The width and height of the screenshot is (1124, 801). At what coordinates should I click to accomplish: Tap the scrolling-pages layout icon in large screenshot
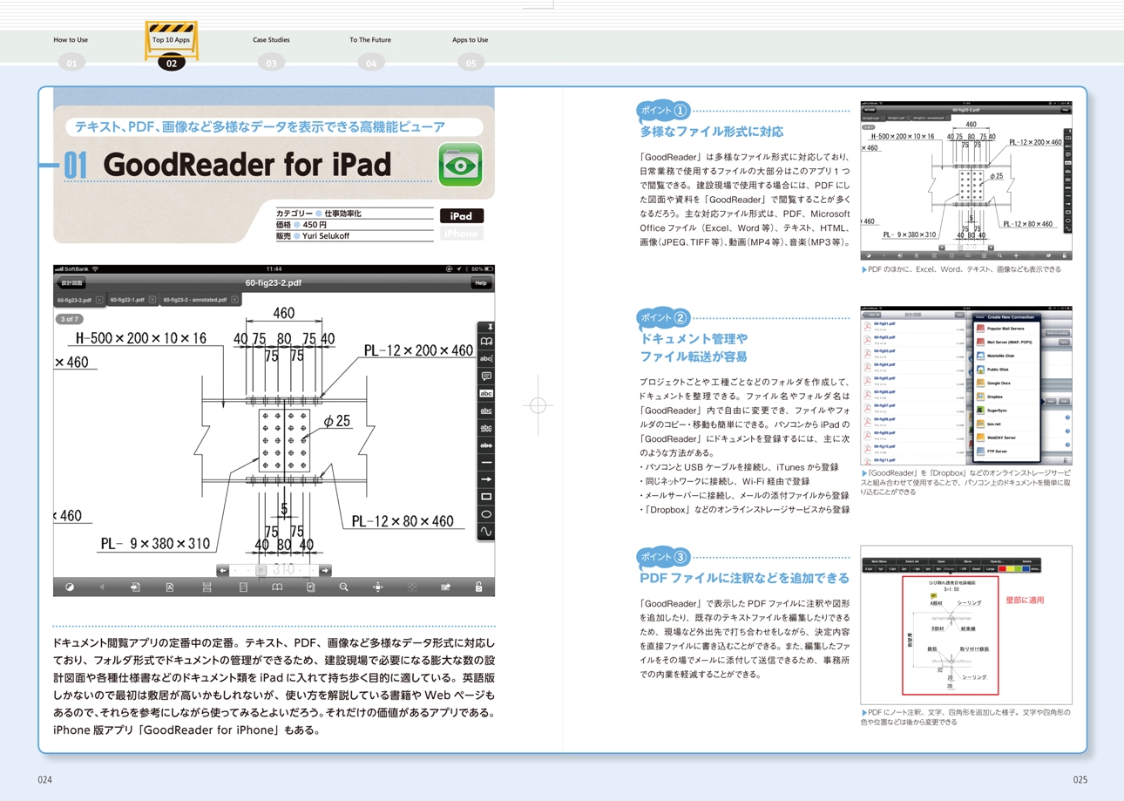click(207, 587)
